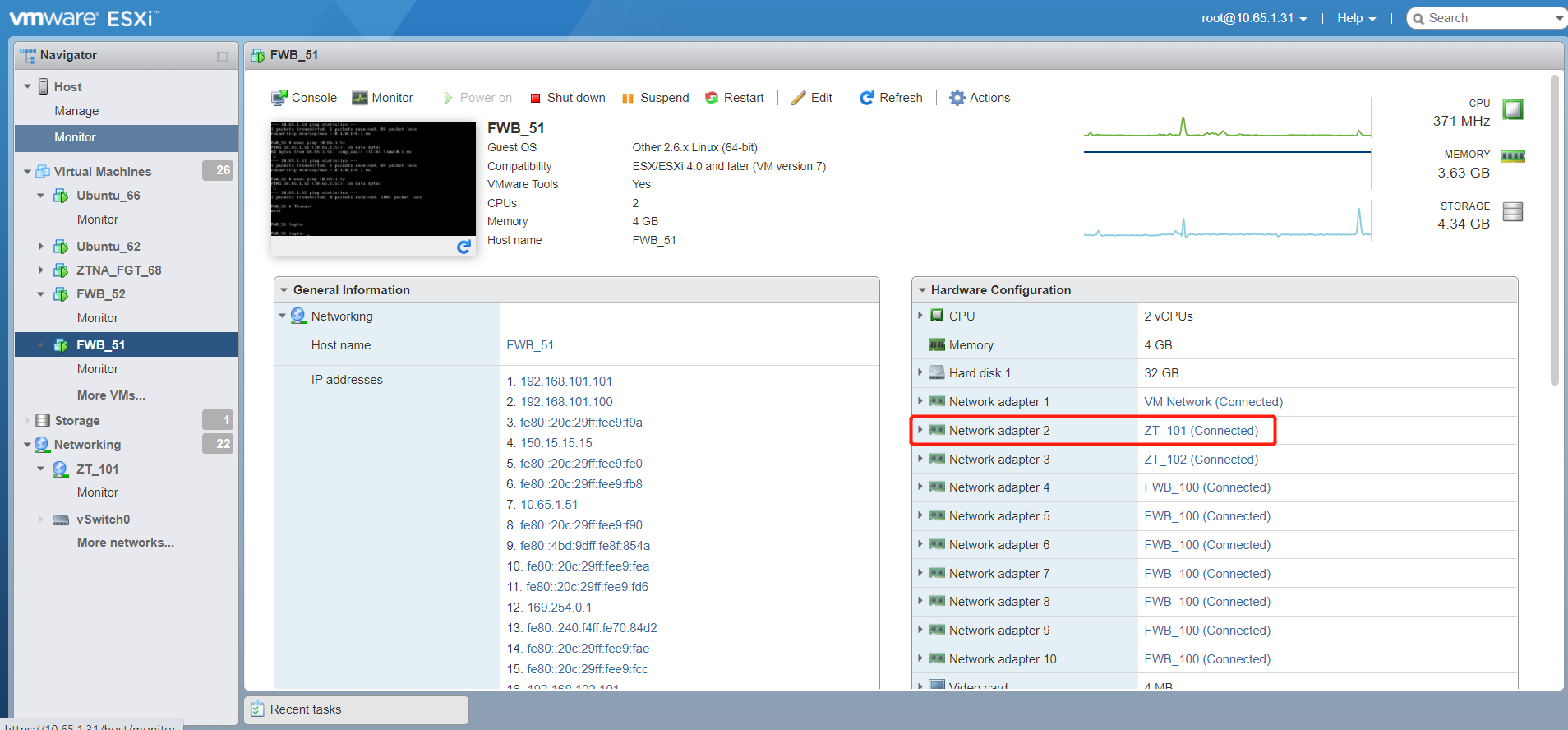
Task: Click the orange Suspend icon
Action: [x=628, y=98]
